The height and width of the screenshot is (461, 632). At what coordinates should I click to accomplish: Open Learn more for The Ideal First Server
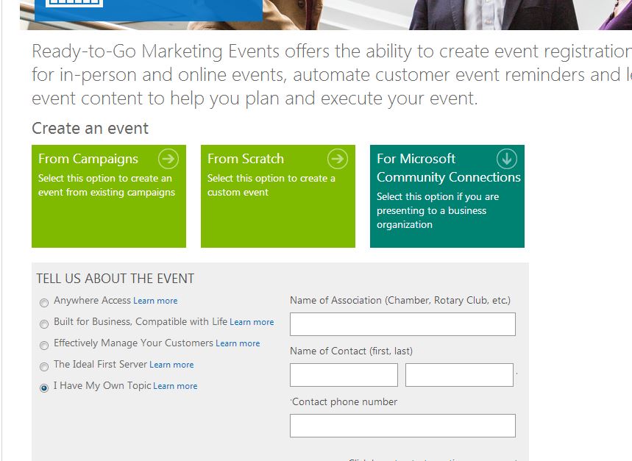pyautogui.click(x=171, y=365)
